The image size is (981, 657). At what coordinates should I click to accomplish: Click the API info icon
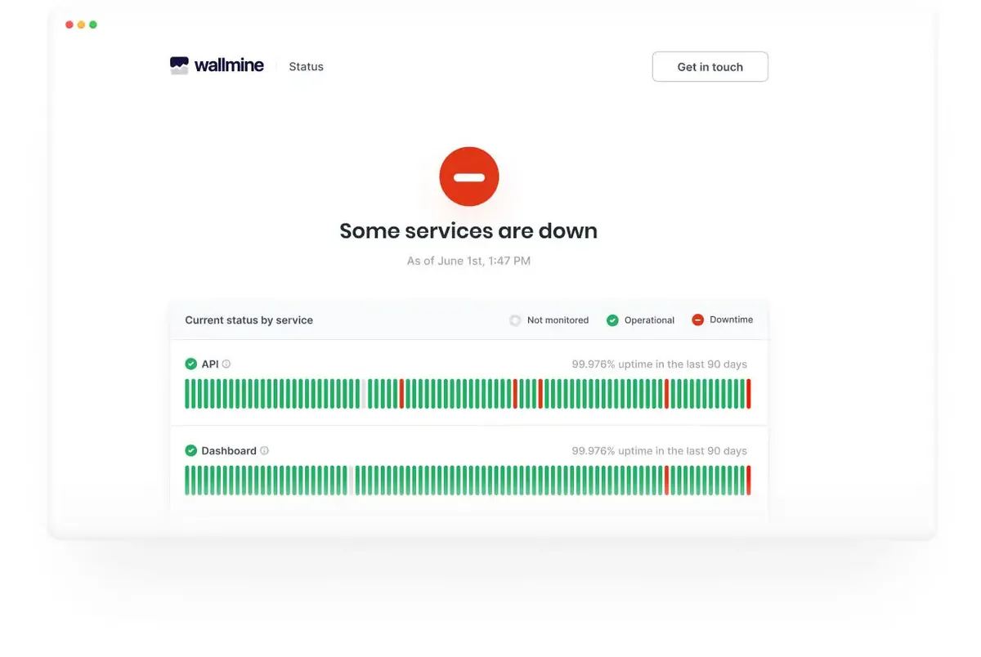[226, 364]
